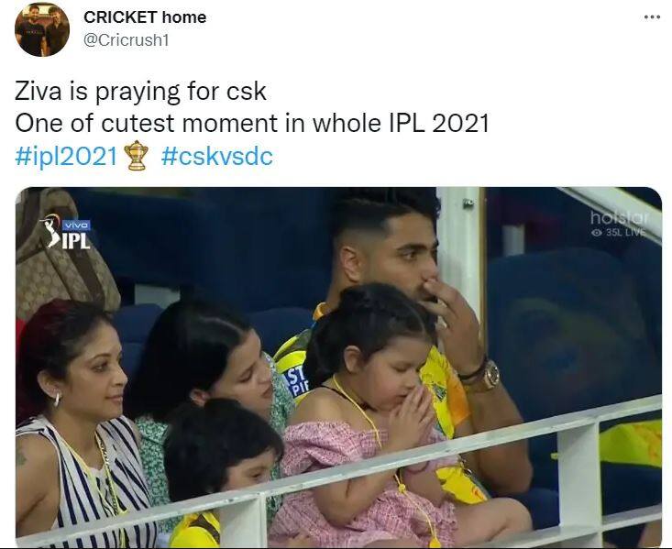Click the Vivo IPL logo in photo
This screenshot has width=672, height=549.
(66, 232)
